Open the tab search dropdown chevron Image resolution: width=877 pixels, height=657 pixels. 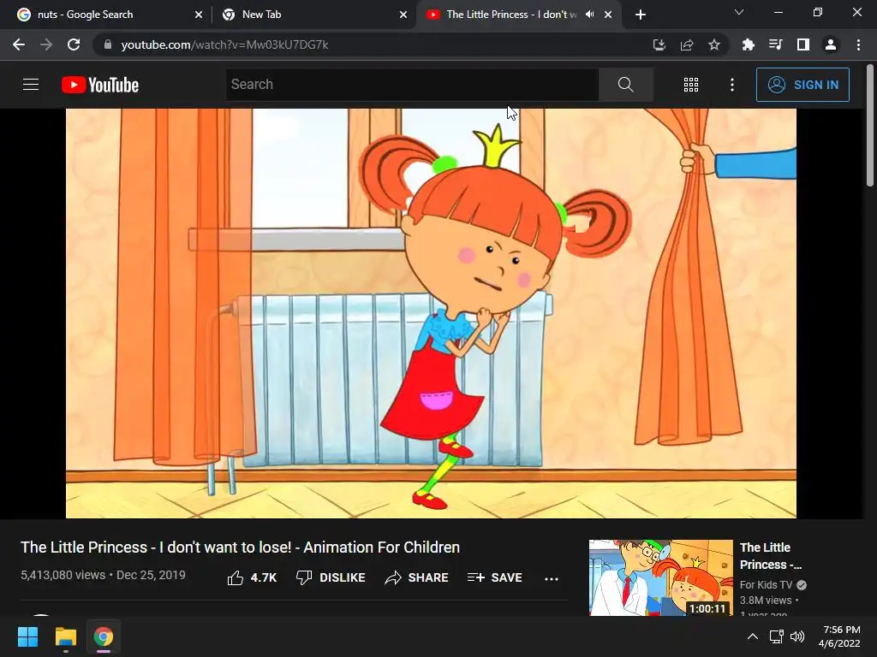(739, 12)
